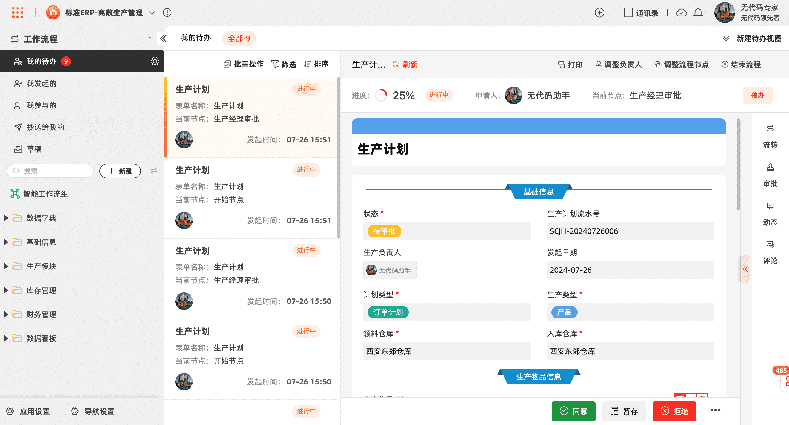Image resolution: width=789 pixels, height=425 pixels.
Task: Select the 全部·9 tab
Action: 239,38
